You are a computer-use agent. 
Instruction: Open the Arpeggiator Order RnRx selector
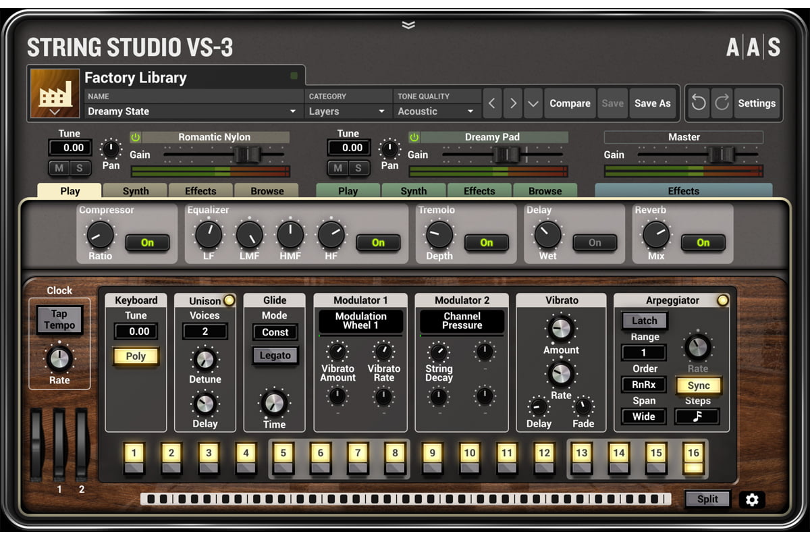644,385
